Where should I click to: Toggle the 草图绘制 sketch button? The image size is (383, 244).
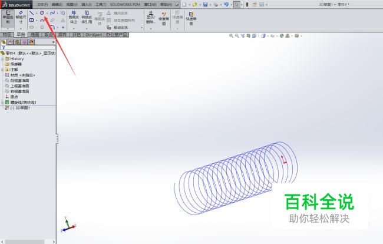click(8, 17)
